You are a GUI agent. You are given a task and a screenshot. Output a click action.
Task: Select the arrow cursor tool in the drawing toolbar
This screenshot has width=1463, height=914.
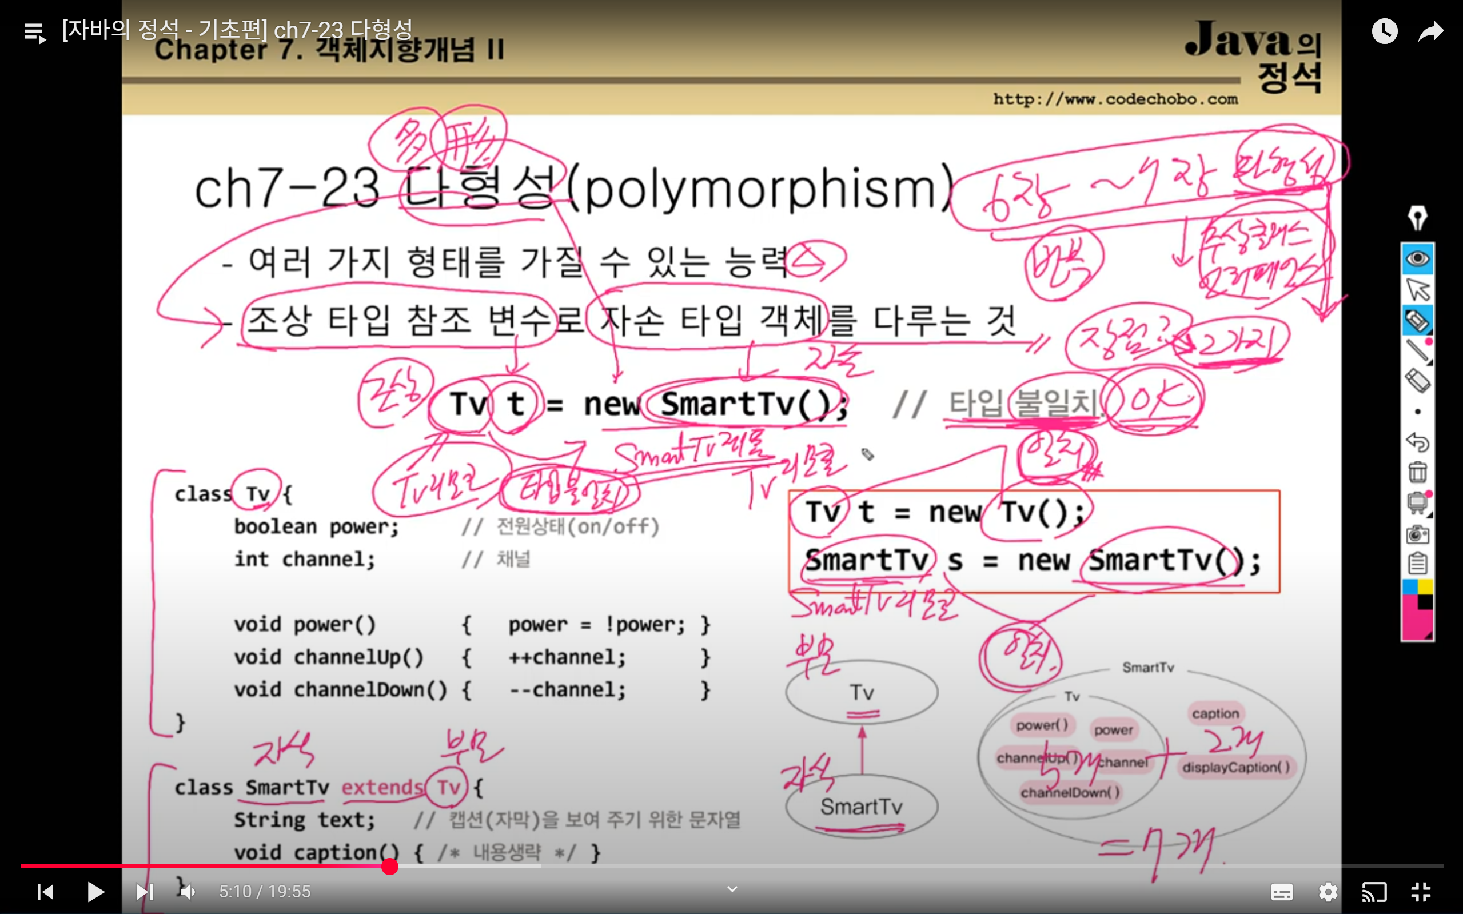(1418, 290)
